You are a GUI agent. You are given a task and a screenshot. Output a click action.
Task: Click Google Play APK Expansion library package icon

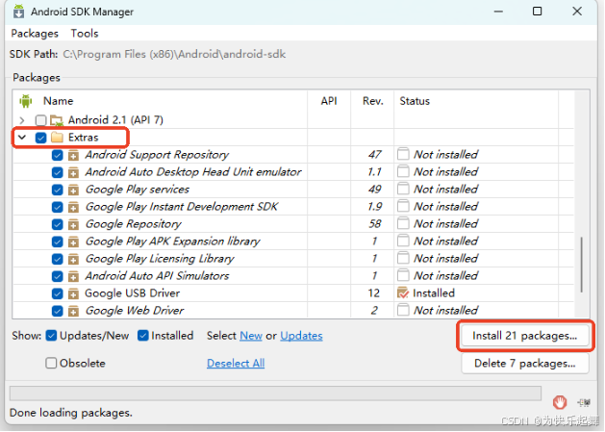point(73,242)
